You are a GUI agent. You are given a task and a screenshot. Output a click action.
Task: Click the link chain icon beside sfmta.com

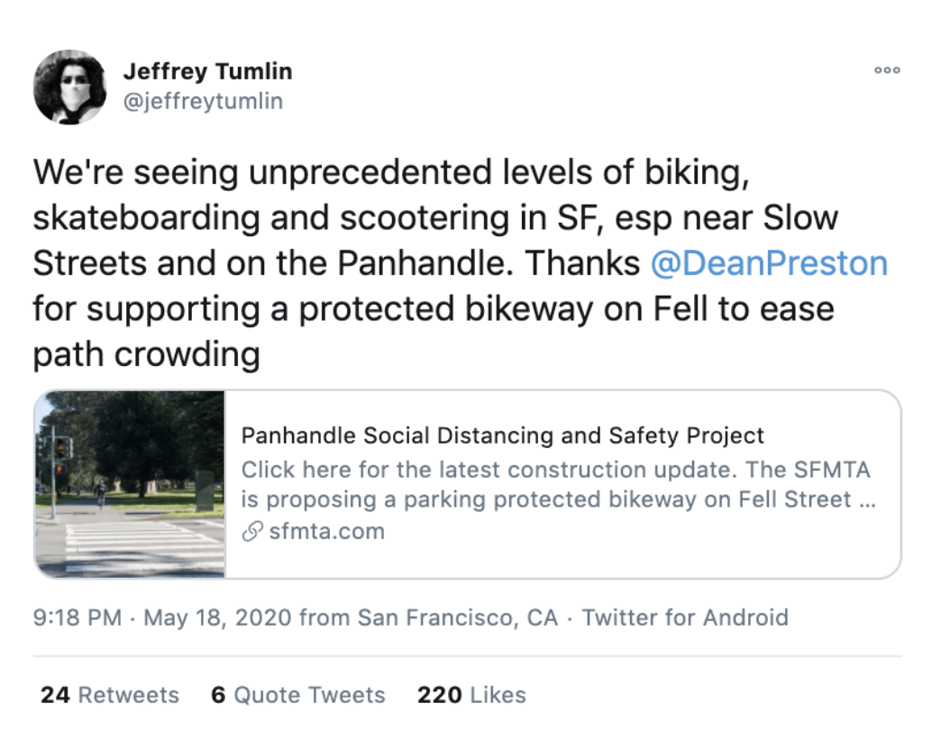[x=252, y=531]
